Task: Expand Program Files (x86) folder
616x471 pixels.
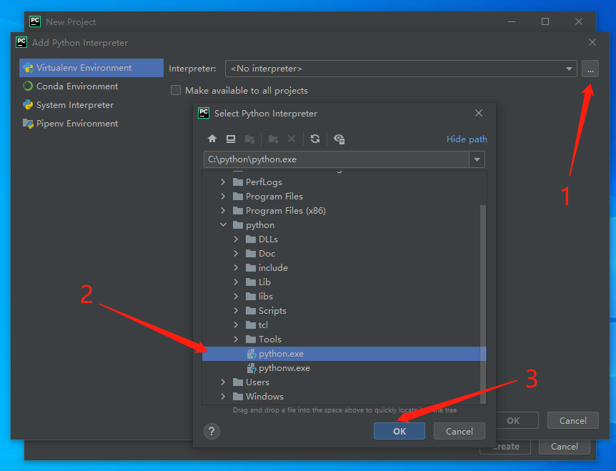Action: (x=223, y=211)
